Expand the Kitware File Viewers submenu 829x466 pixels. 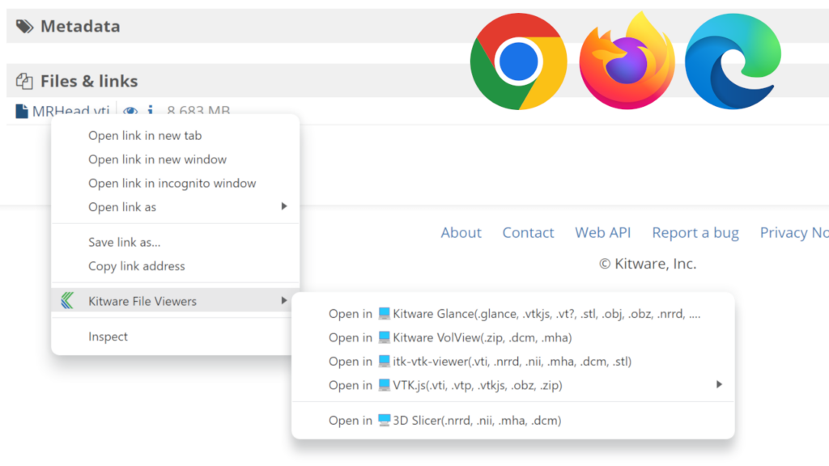click(x=142, y=300)
